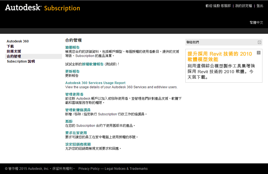Image resolution: width=268 pixels, height=174 pixels.
Task: Select 合約管理 in the sidebar
Action: (x=33, y=56)
